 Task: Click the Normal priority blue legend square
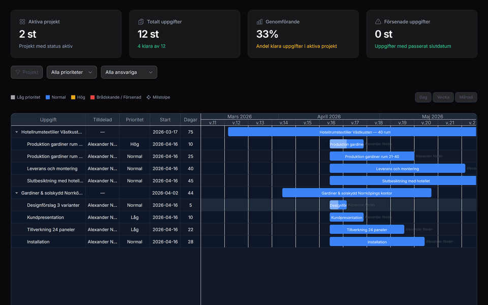coord(48,97)
